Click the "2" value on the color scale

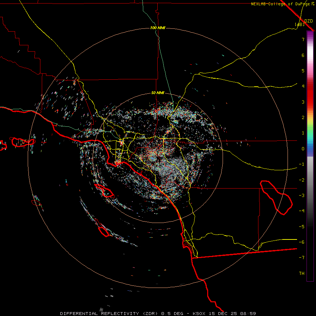[x=303, y=118]
